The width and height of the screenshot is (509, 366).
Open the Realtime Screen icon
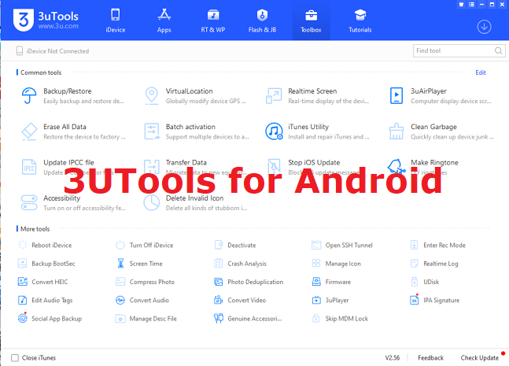[274, 95]
